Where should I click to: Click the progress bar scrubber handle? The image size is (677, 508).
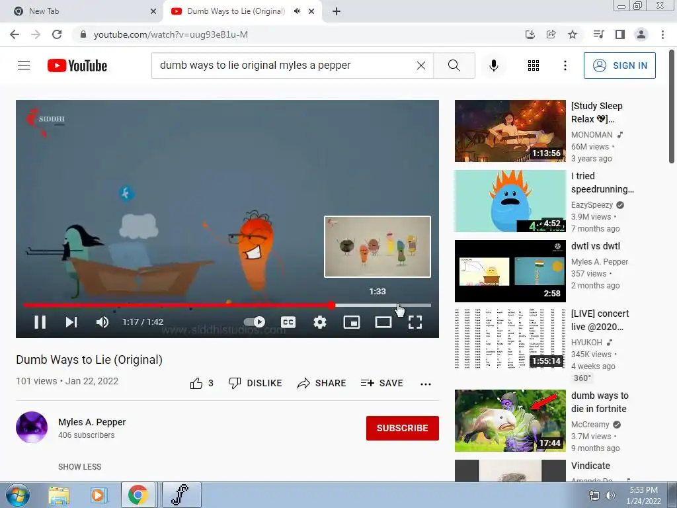tap(331, 305)
